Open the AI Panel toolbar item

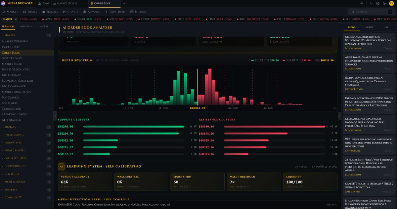(x=91, y=12)
